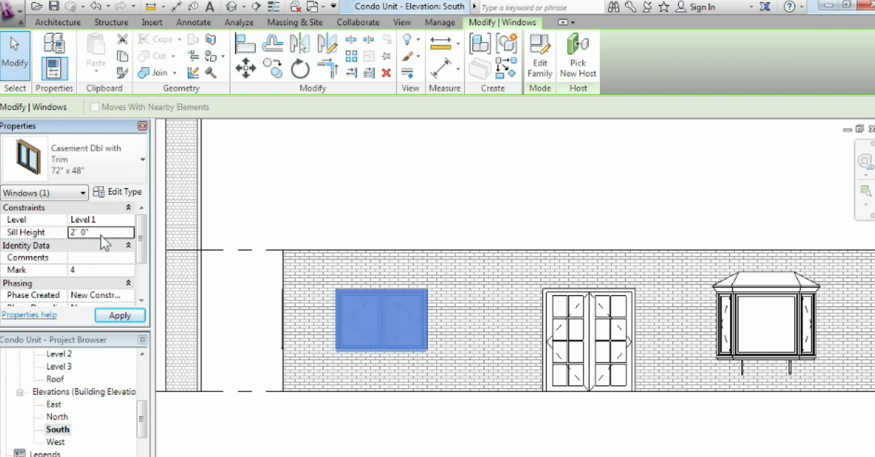This screenshot has height=457, width=875.
Task: Click the Apply button
Action: click(x=120, y=315)
